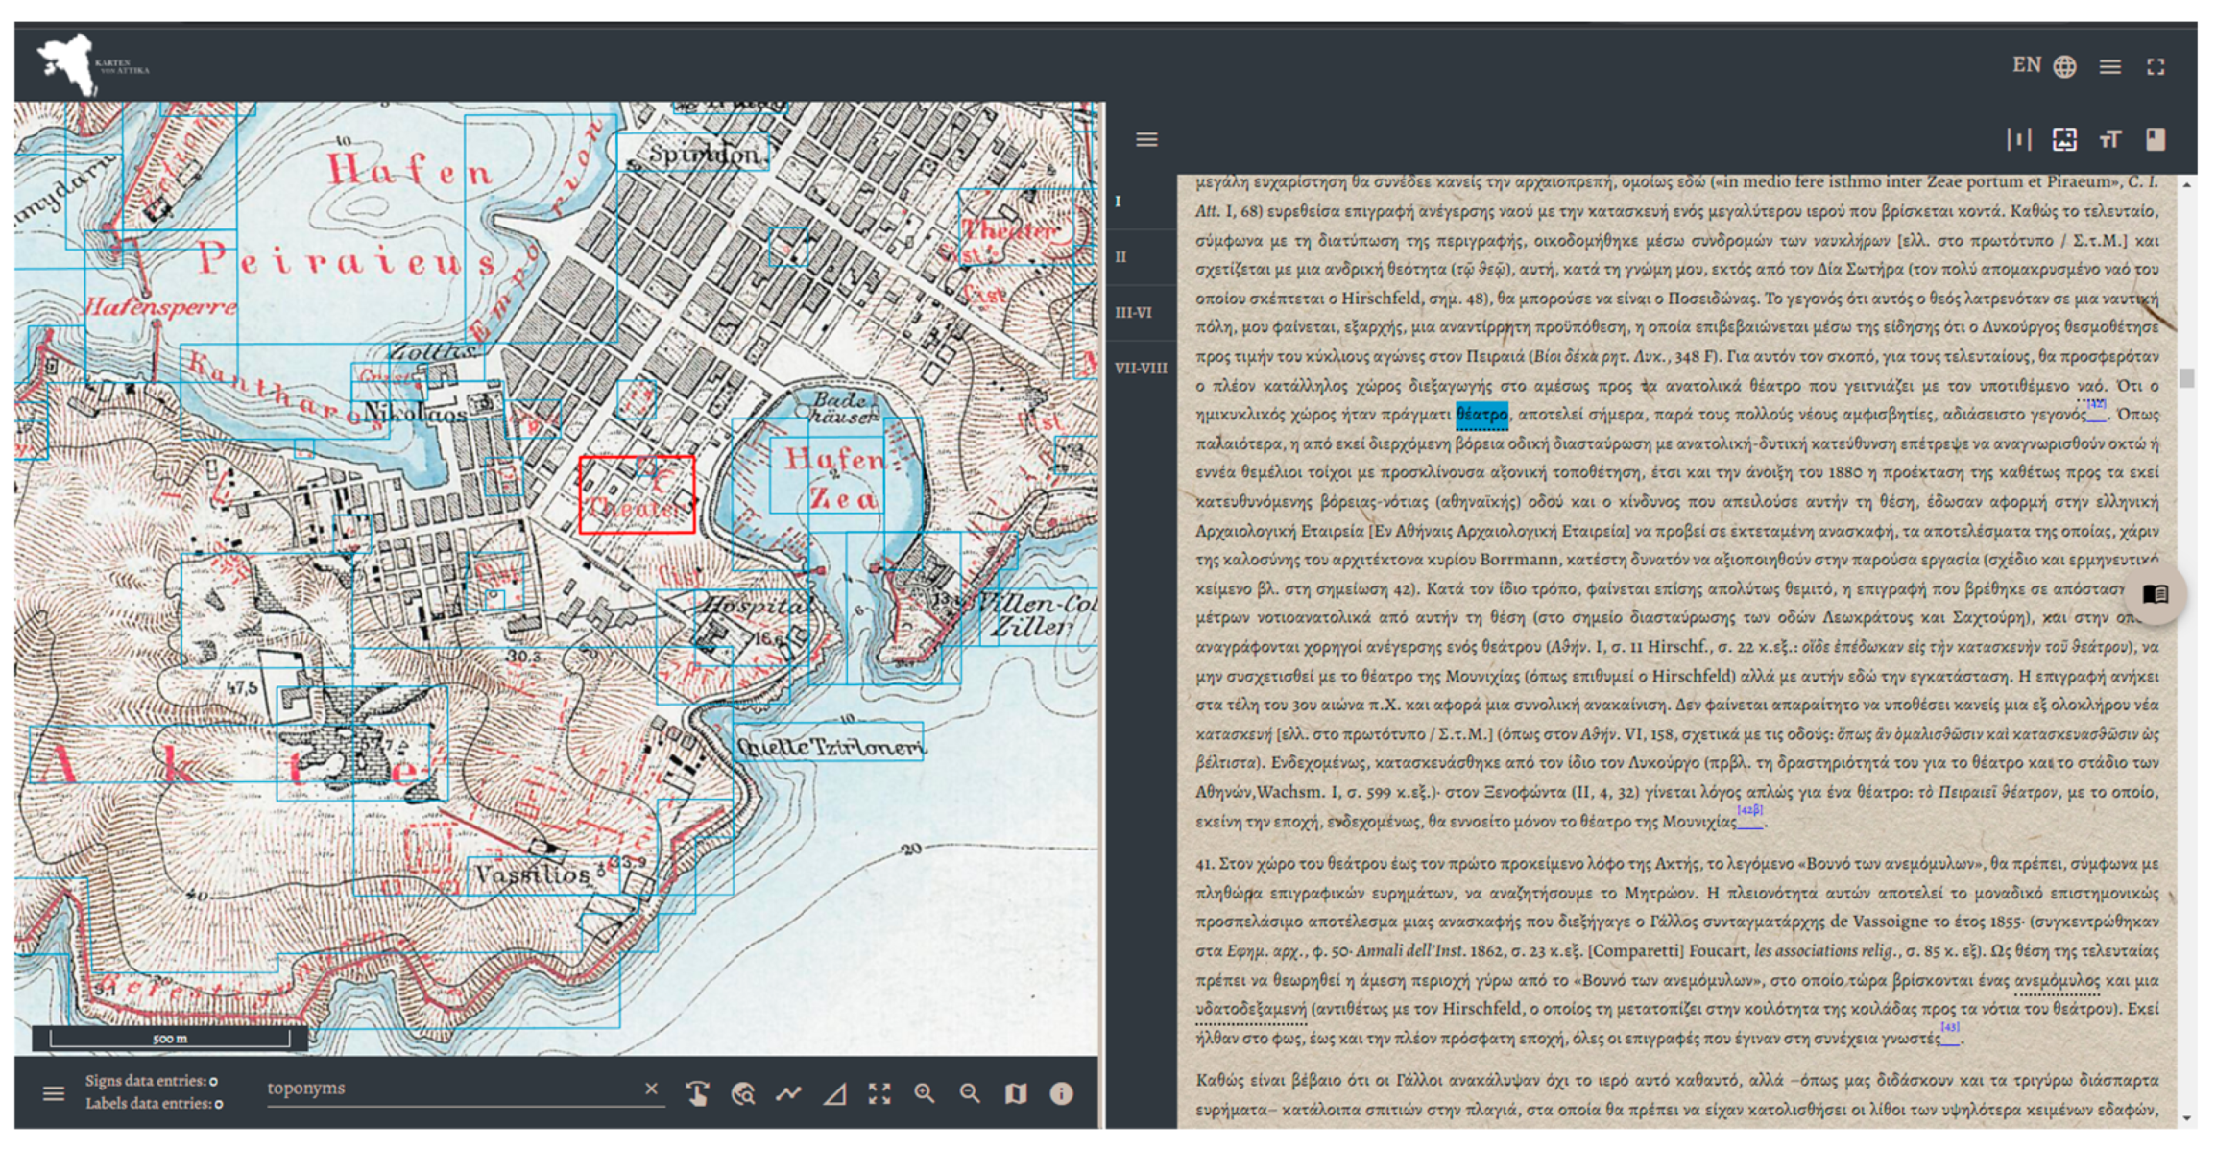Click the highlighted word θέατρο in text
This screenshot has width=2216, height=1149.
pyautogui.click(x=1481, y=415)
